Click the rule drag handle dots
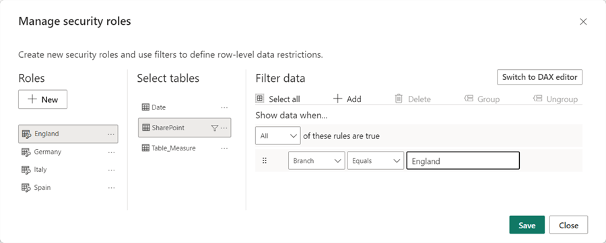Screen dimensions: 606x243 pos(265,160)
